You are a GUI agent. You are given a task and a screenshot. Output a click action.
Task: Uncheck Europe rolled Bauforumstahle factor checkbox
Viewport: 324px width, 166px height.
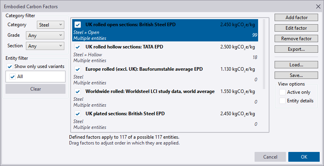[x=78, y=69]
